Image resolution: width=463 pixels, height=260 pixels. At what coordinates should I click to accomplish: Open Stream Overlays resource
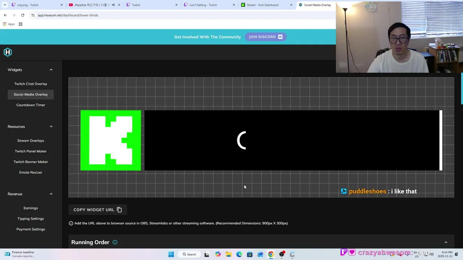pyautogui.click(x=31, y=141)
